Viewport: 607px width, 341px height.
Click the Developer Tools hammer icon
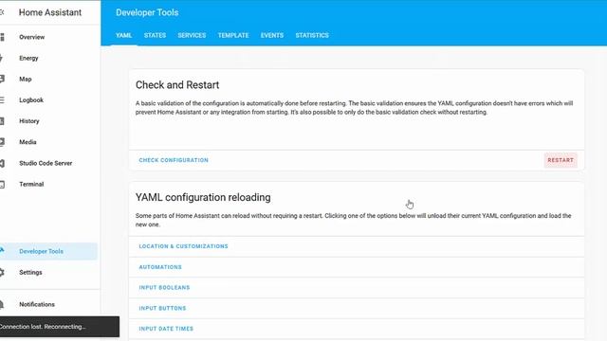(x=2, y=251)
